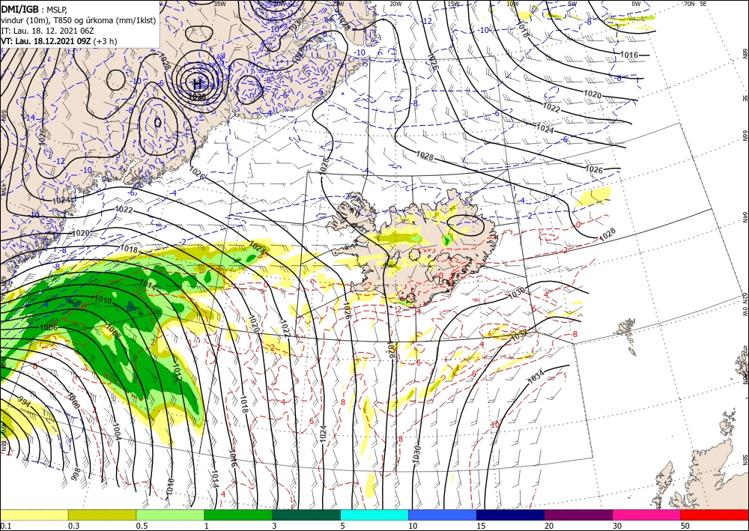
Task: Click the H high-pressure symbol over Greenland
Action: click(197, 84)
